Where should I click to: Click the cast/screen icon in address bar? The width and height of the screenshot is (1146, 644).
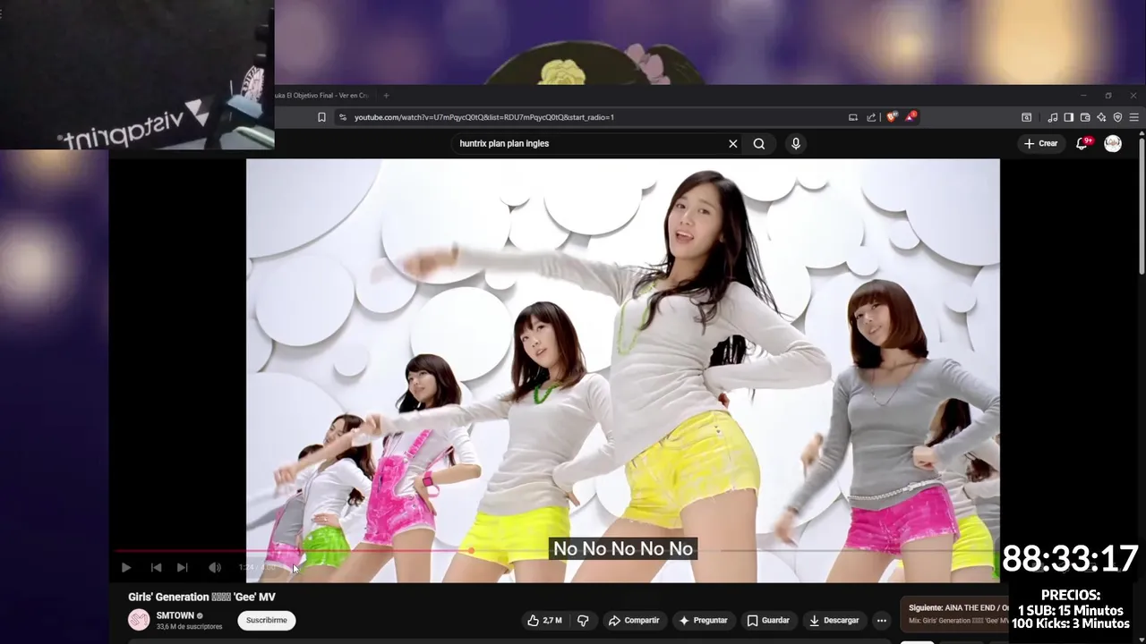(x=852, y=117)
